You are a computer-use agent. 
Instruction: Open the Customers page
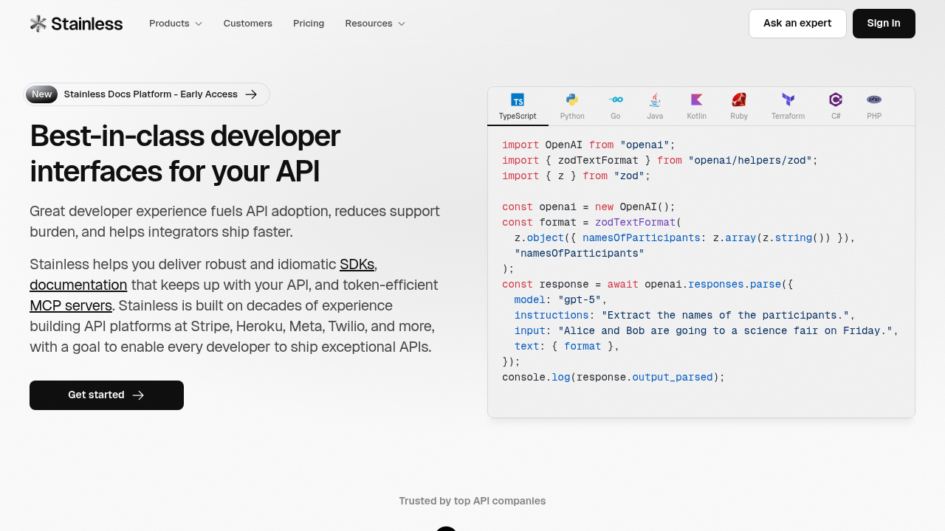[248, 24]
